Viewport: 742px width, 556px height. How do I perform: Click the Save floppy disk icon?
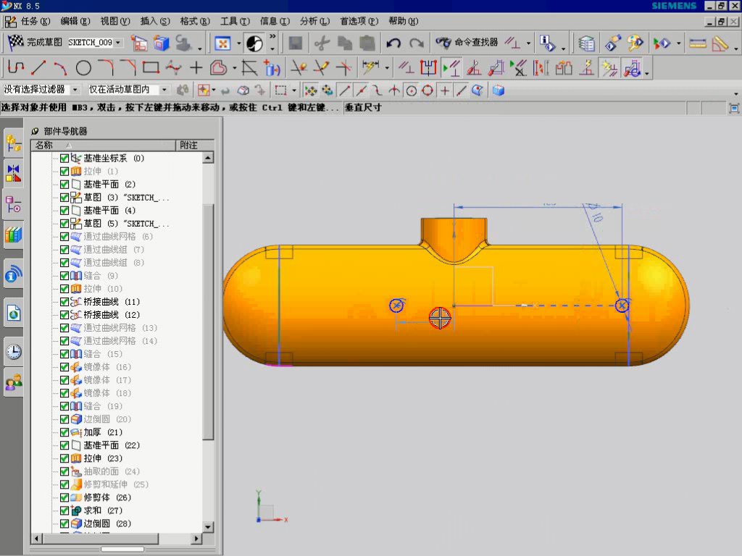(296, 43)
